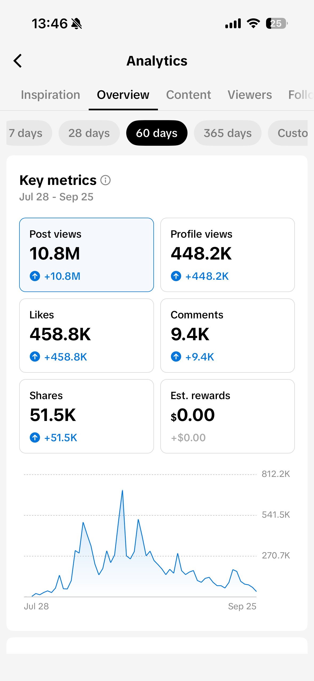The height and width of the screenshot is (681, 314).
Task: Tap the blue up-arrow icon under Post views
Action: coord(35,276)
